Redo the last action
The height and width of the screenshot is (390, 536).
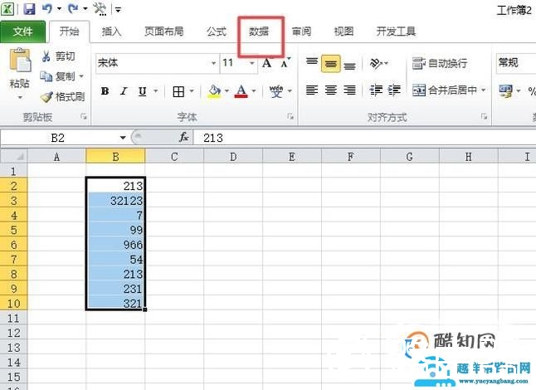73,8
